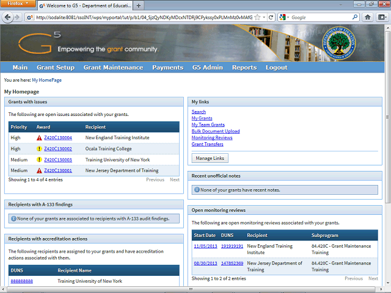Screen dimensions: 391x293
Task: Click in the browser URL address field
Action: coord(144,18)
